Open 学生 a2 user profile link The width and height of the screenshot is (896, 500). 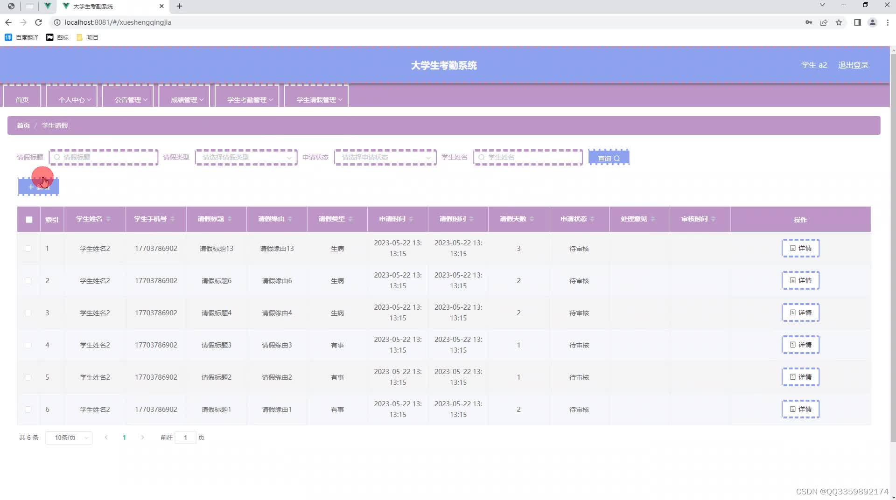coord(814,65)
